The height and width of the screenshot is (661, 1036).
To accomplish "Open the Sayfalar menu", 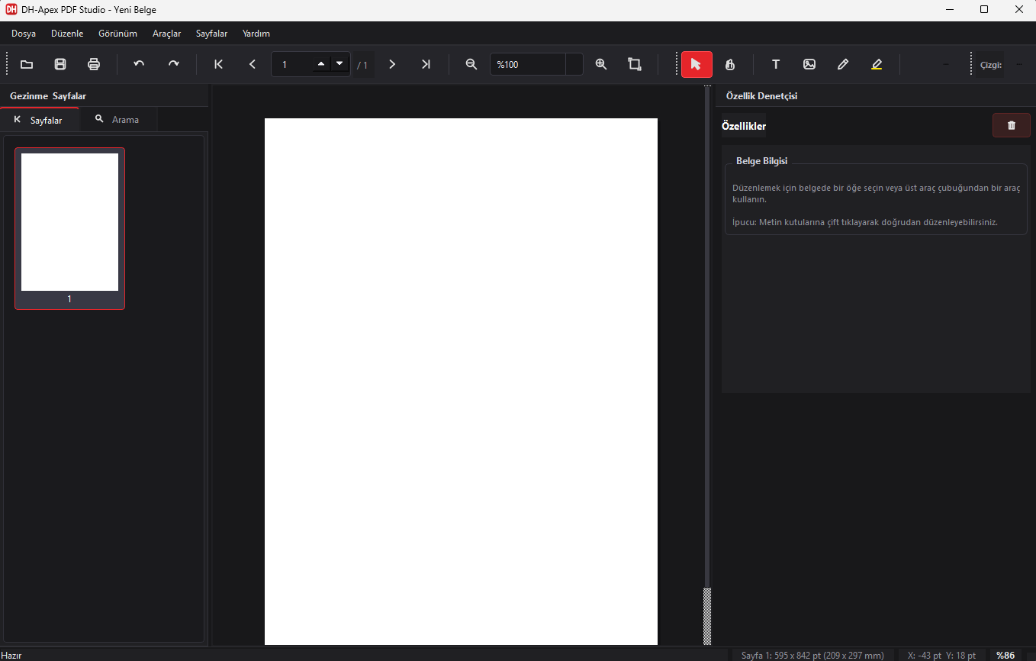I will click(x=212, y=34).
